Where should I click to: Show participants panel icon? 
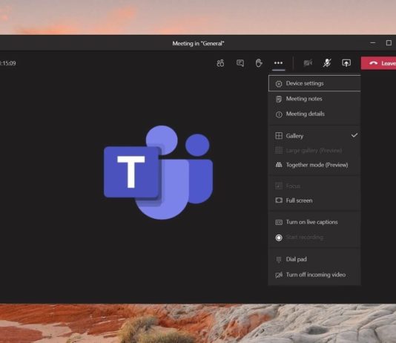click(x=220, y=63)
